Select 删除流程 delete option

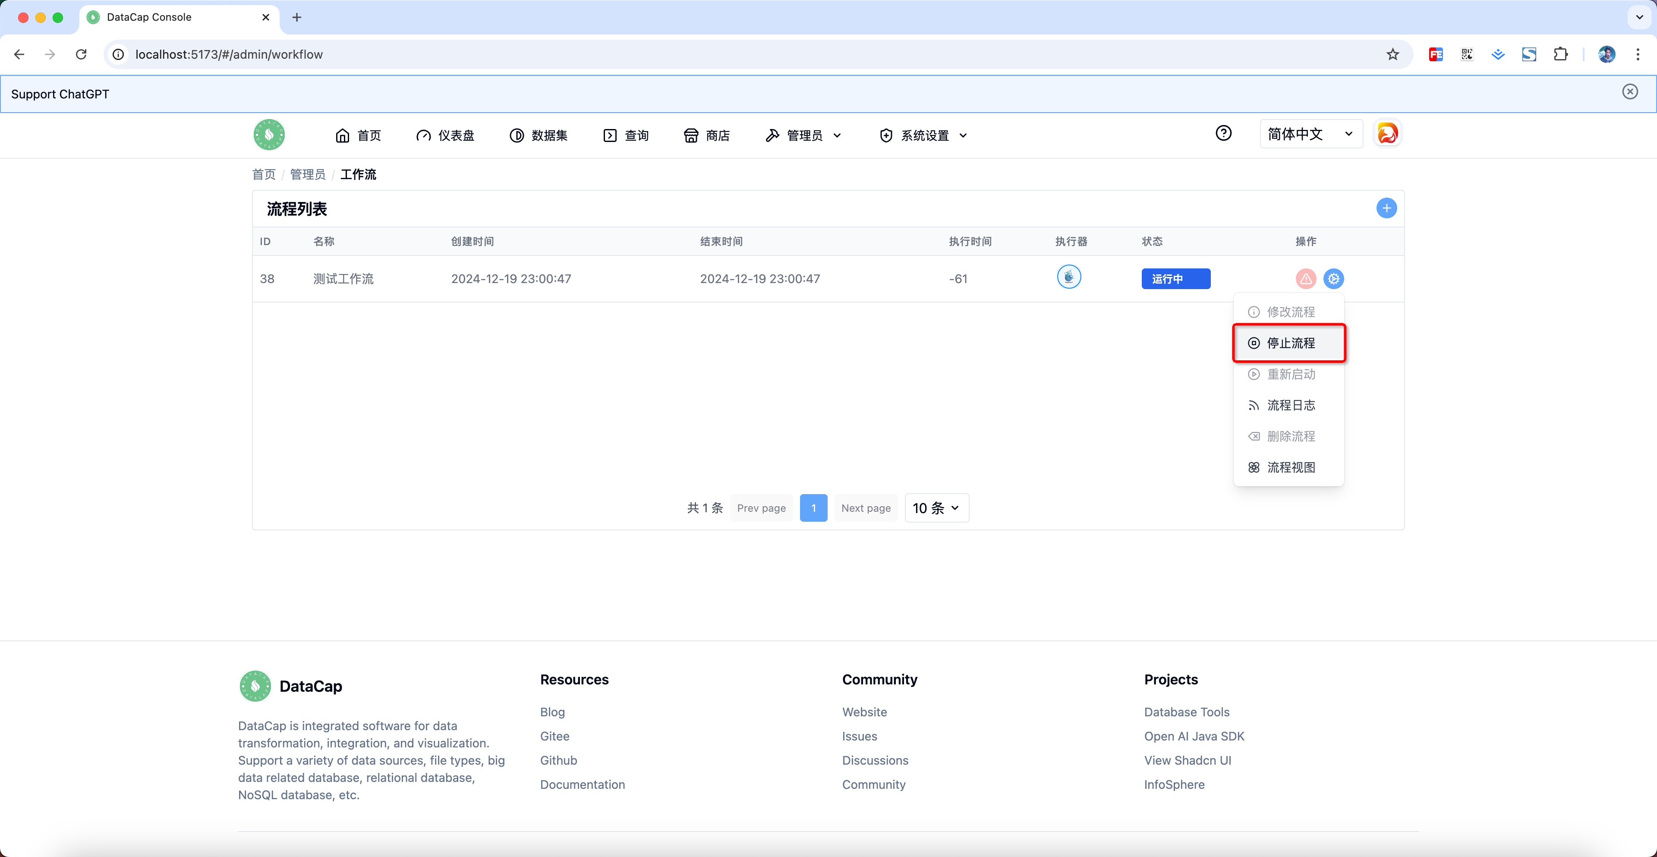[1288, 436]
